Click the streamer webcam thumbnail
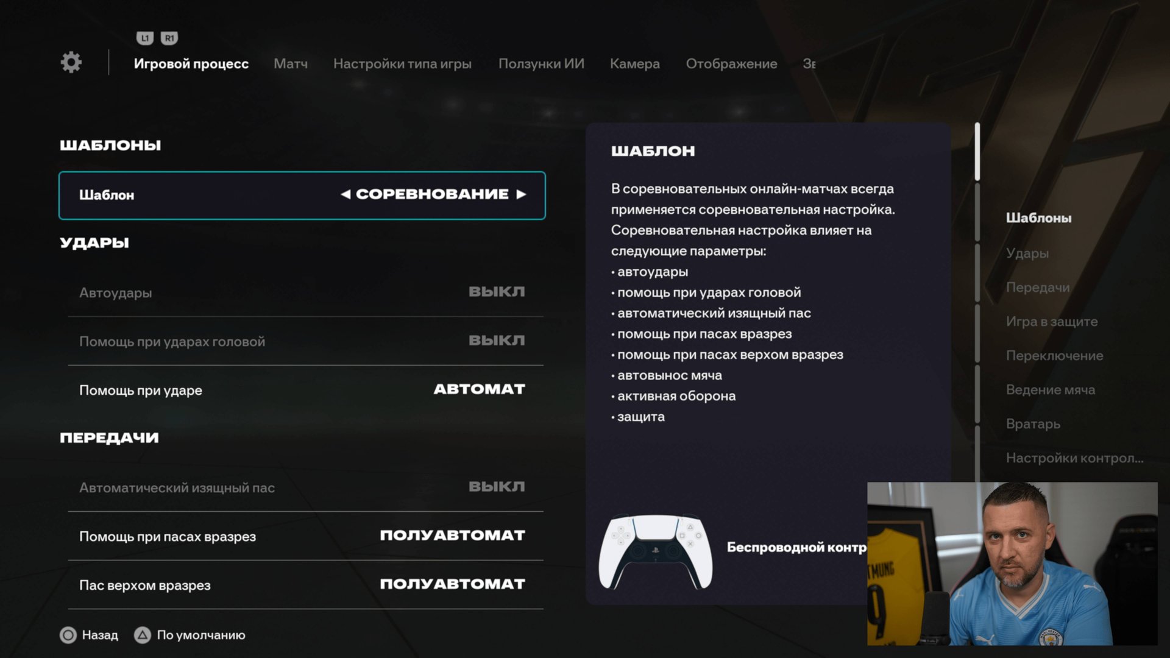The image size is (1170, 658). tap(1012, 564)
